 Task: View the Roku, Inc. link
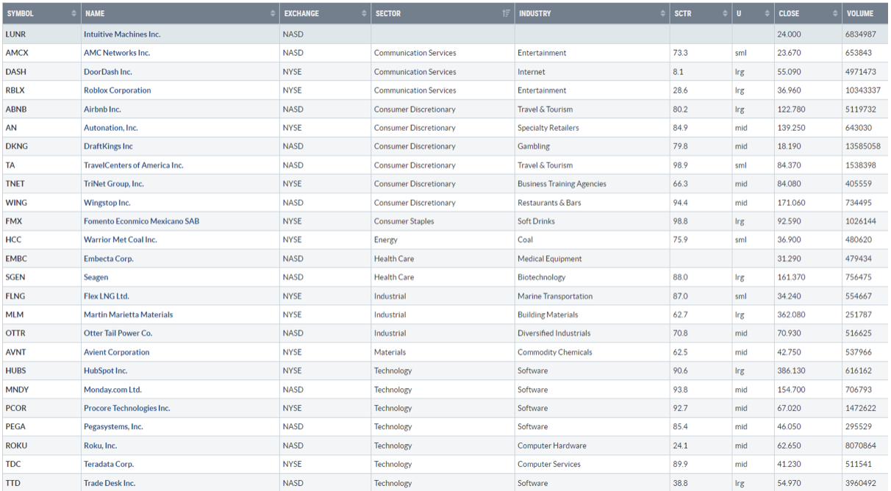(101, 445)
